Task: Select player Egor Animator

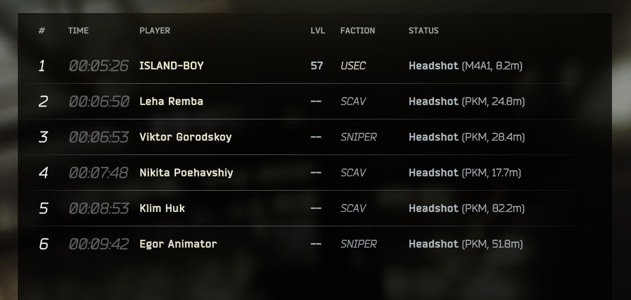Action: (x=178, y=244)
